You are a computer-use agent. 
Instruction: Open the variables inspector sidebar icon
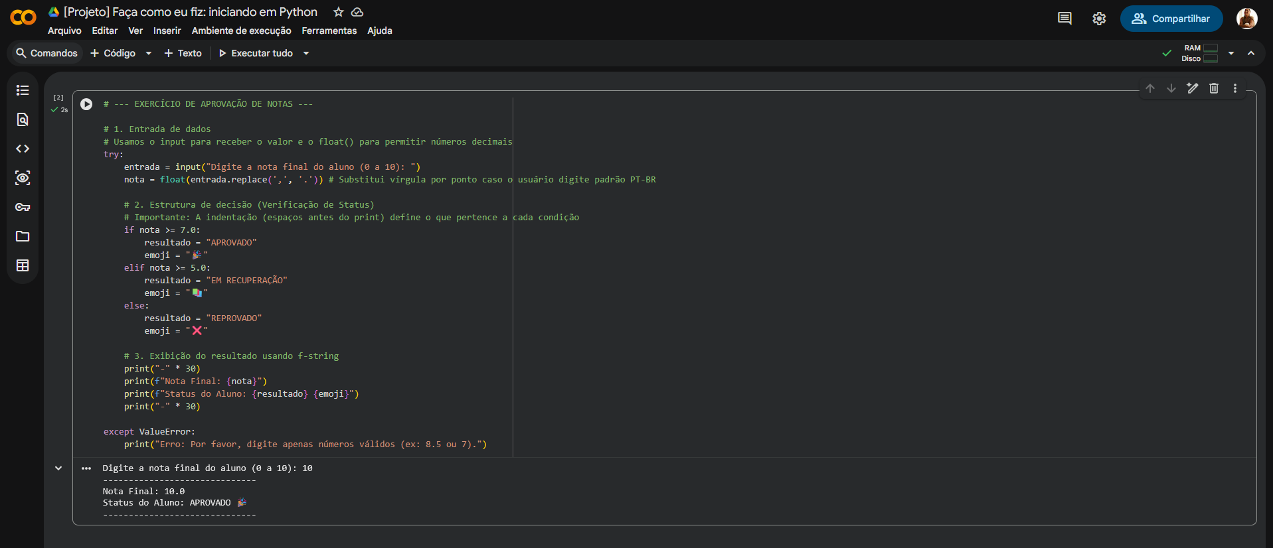pyautogui.click(x=23, y=178)
